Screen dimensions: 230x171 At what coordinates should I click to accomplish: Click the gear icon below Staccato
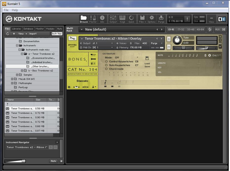[69, 87]
